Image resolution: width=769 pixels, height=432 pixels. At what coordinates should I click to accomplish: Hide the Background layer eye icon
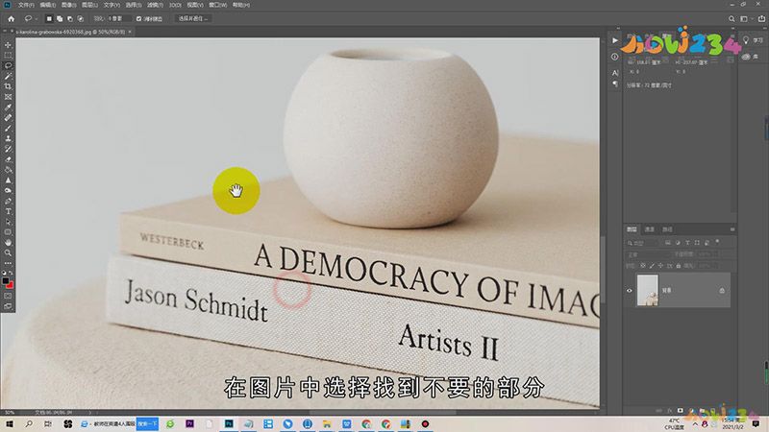click(x=630, y=291)
